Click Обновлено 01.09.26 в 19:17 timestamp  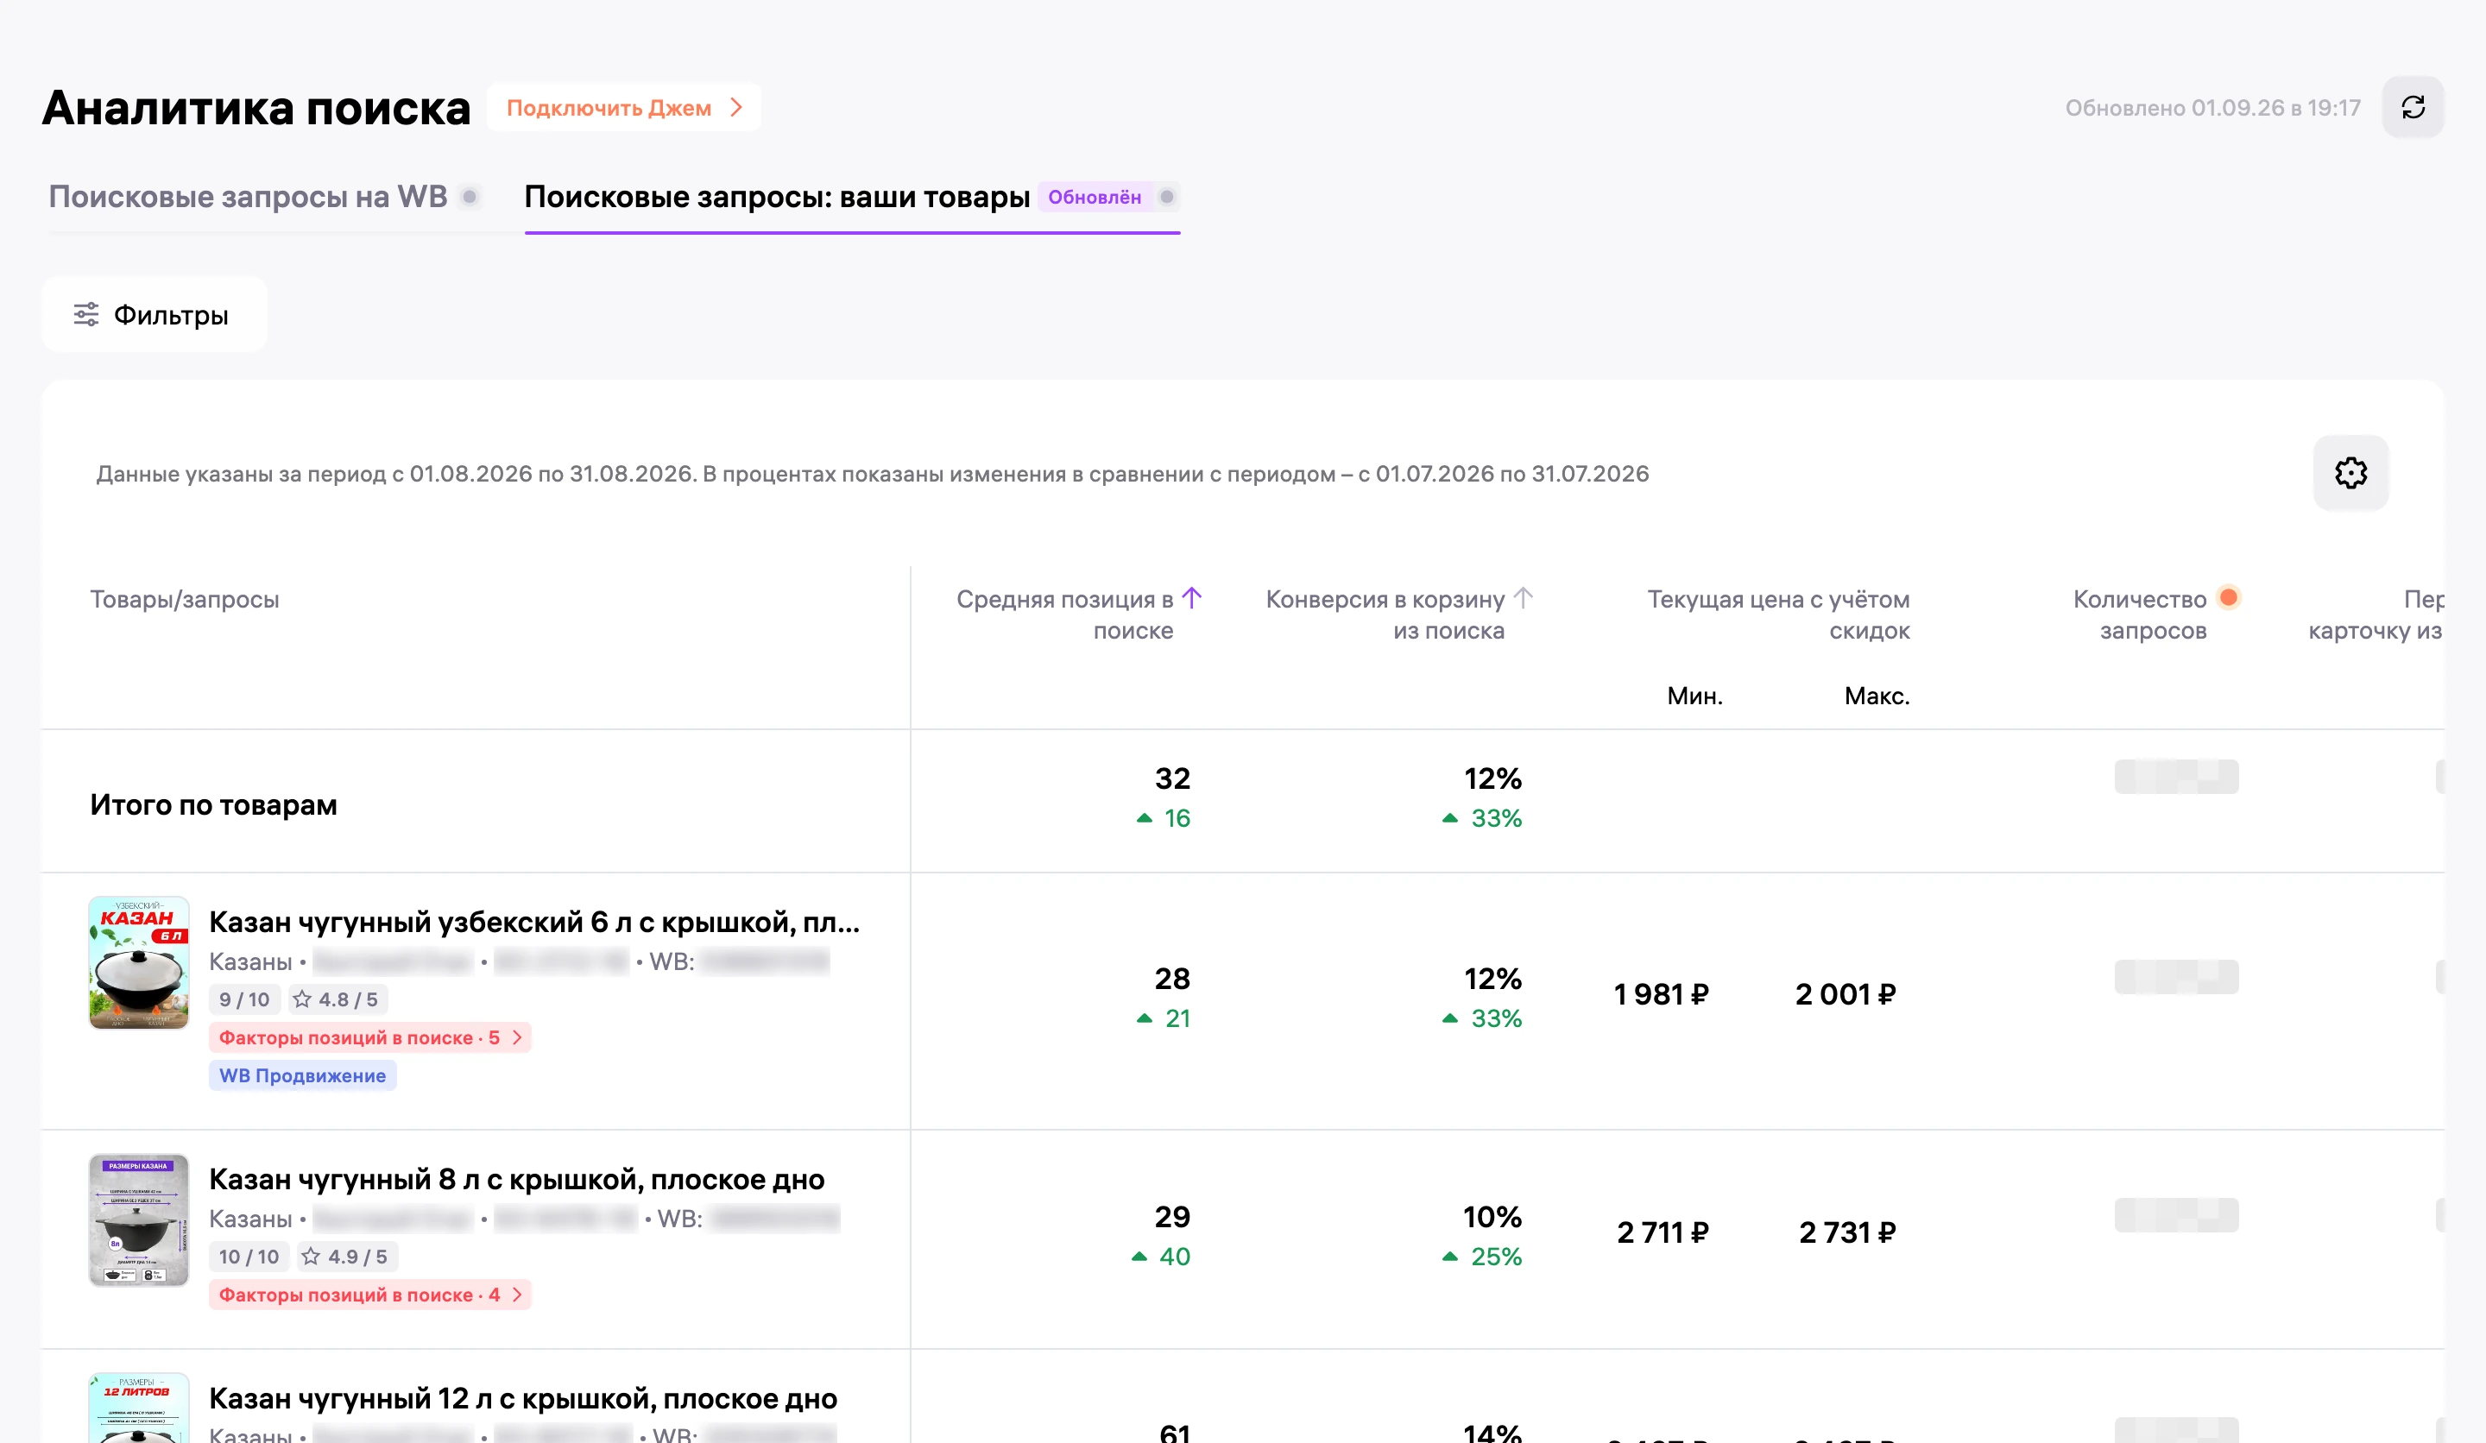[x=2212, y=108]
